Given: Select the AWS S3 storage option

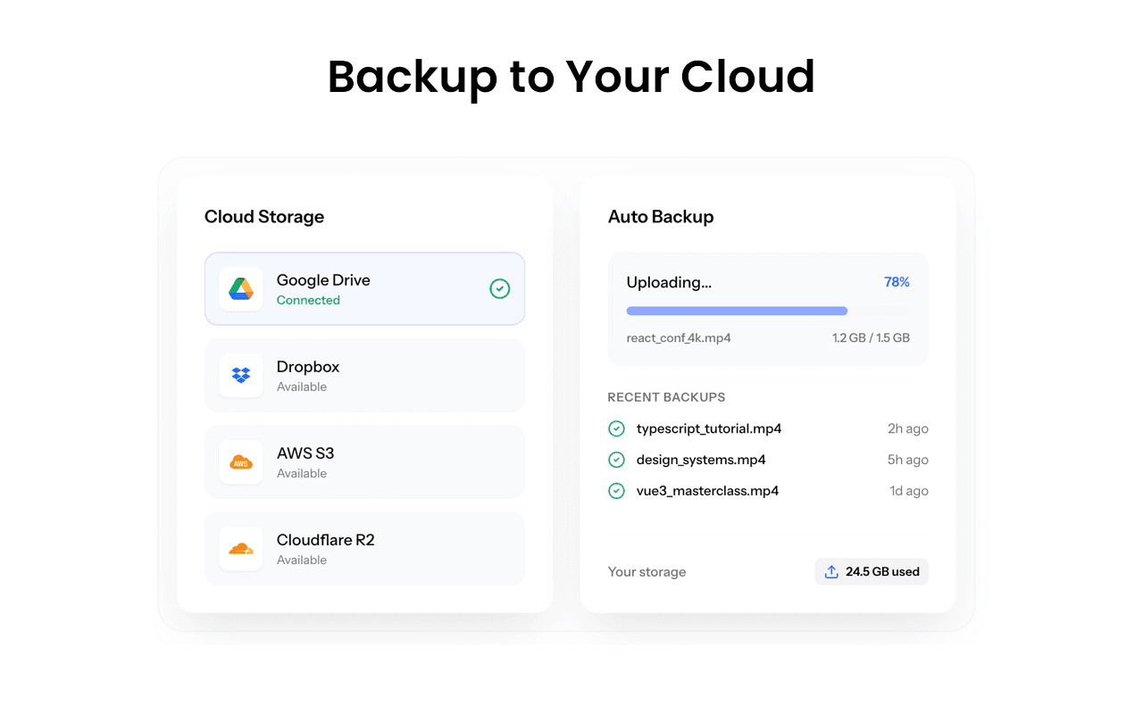Looking at the screenshot, I should (364, 462).
